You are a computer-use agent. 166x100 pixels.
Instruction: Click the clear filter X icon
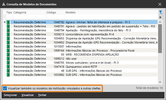[x=160, y=17]
